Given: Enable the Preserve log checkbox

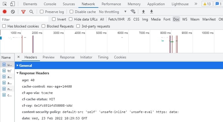Looking at the screenshot, I should point(42,12).
